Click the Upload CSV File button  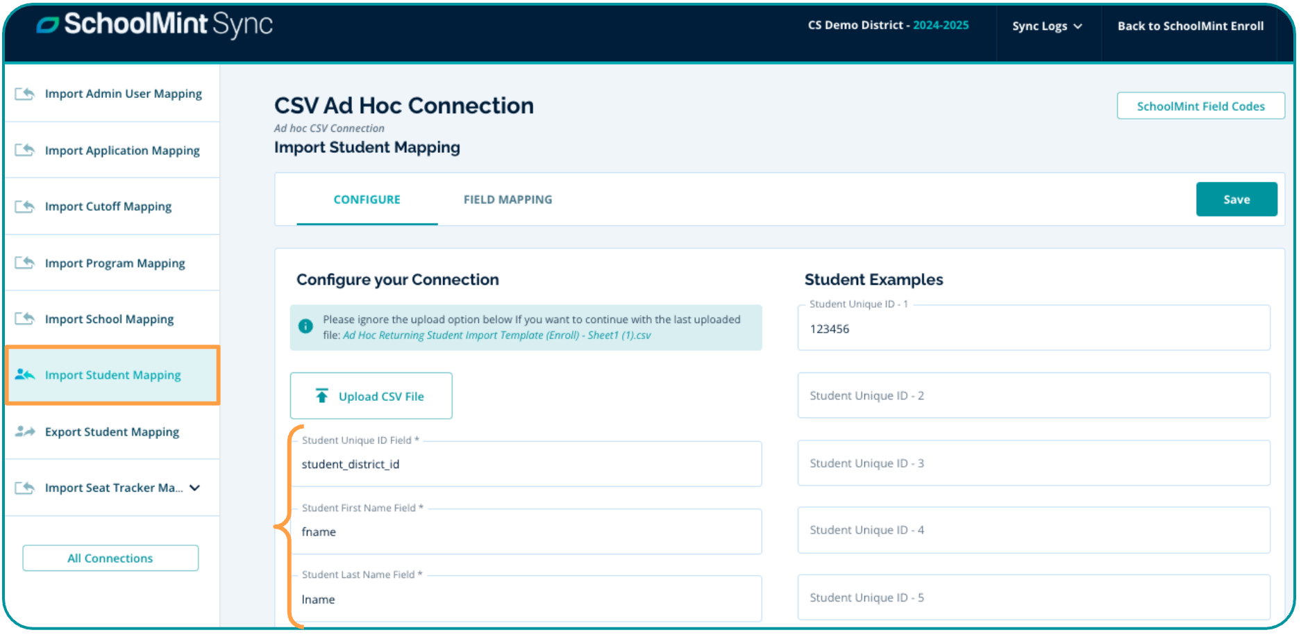371,396
